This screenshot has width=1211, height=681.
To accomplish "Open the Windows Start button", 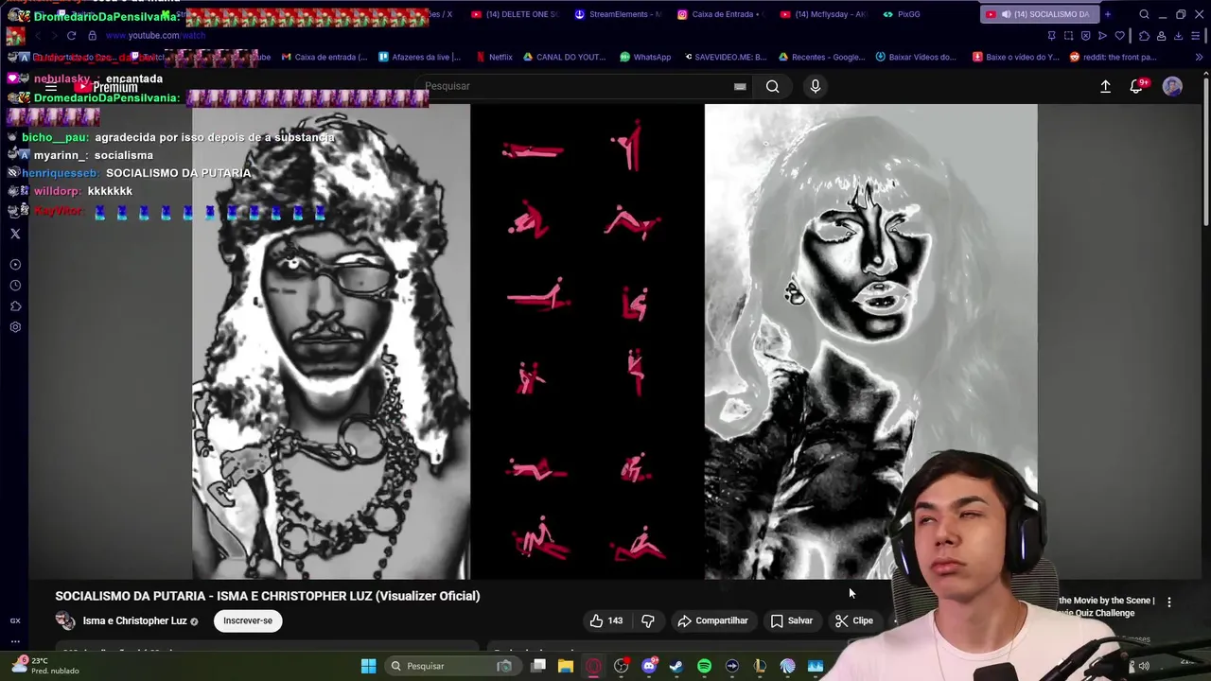I will pyautogui.click(x=368, y=666).
